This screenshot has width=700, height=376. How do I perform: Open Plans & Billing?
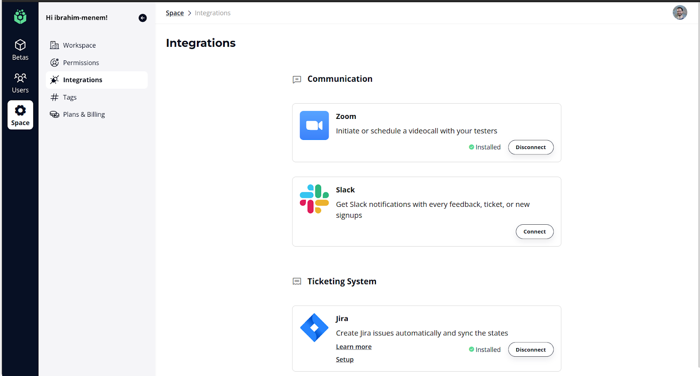pos(84,115)
